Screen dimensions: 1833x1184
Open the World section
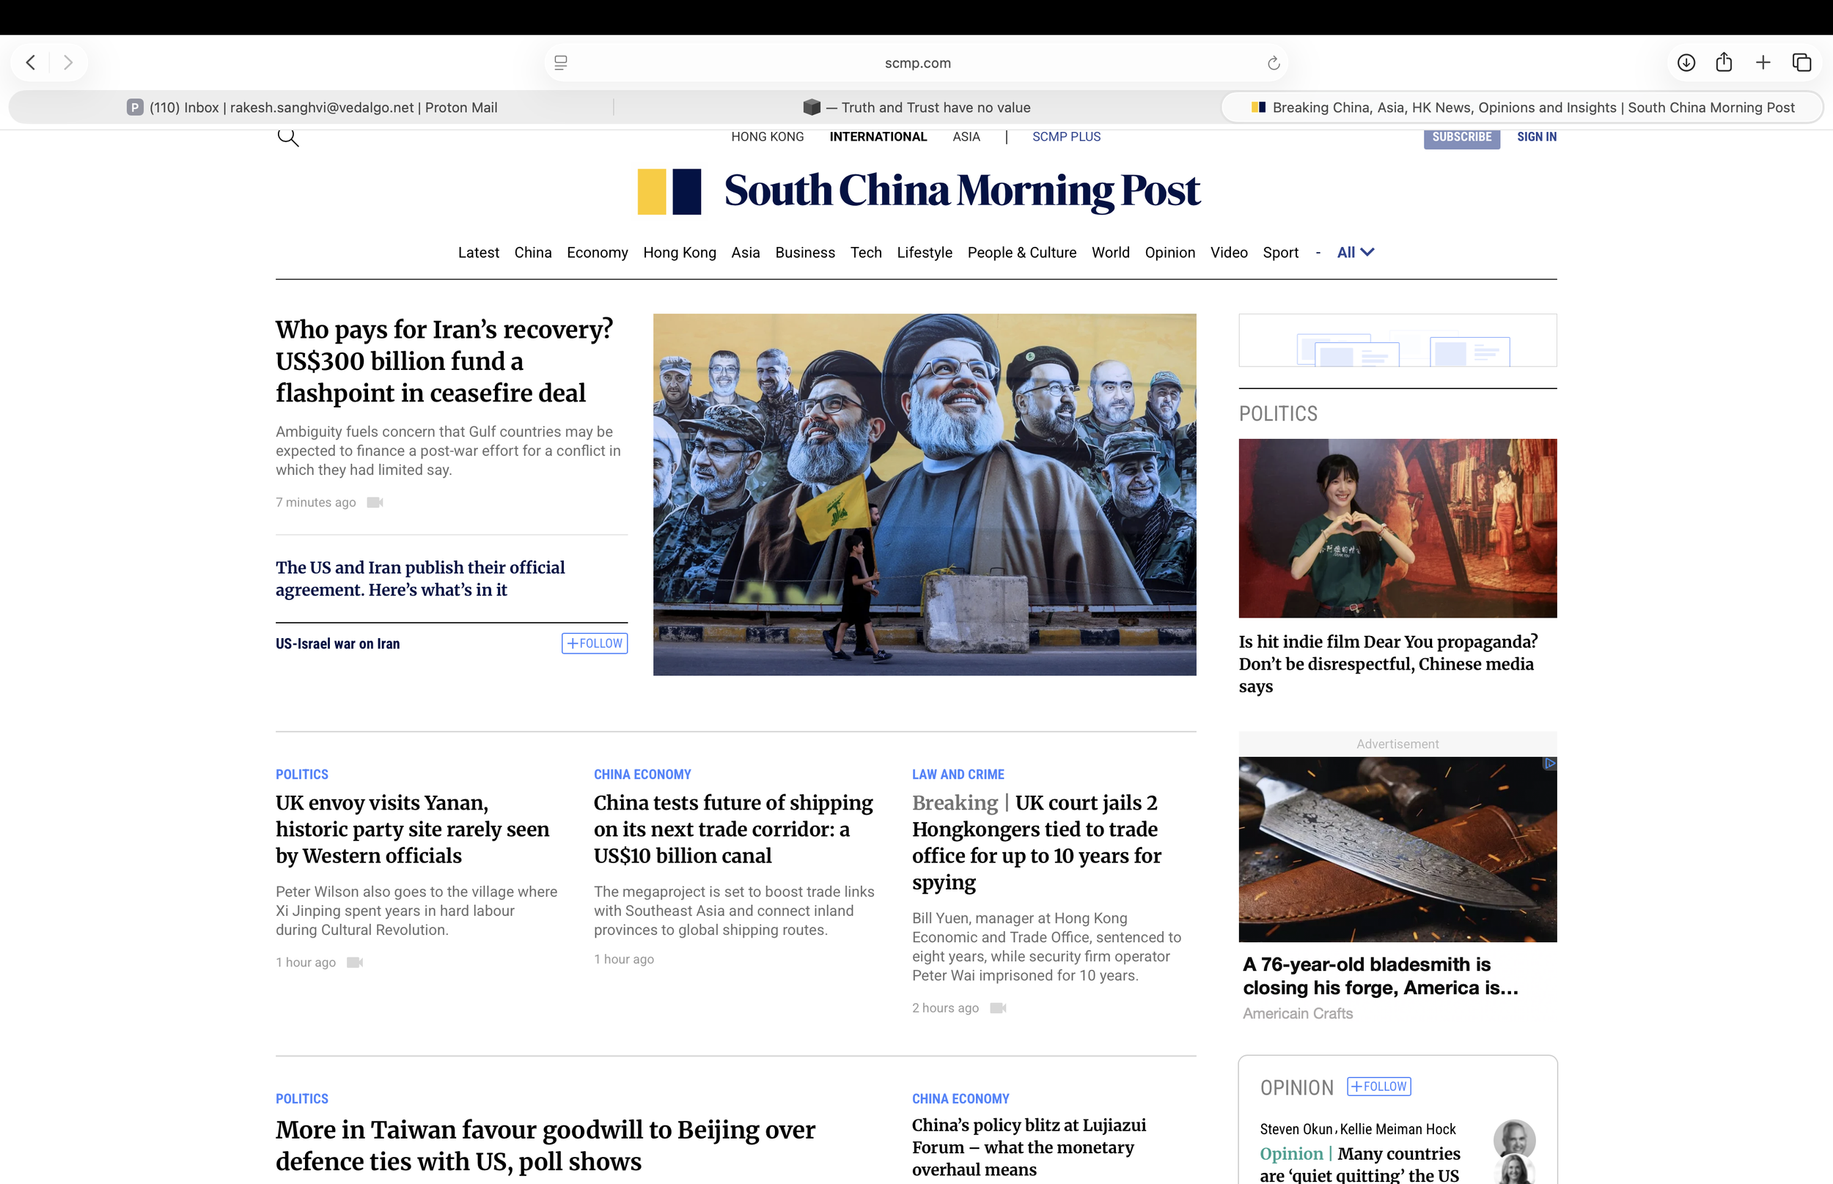[x=1111, y=253]
